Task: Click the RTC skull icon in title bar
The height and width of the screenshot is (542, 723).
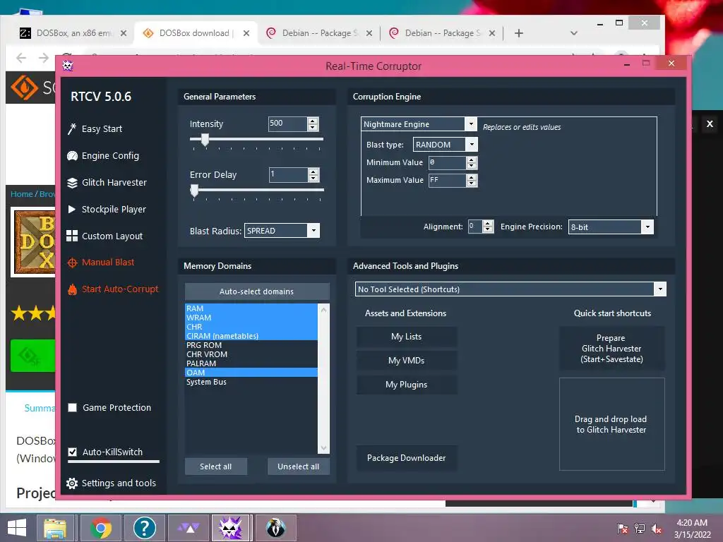Action: [x=68, y=66]
